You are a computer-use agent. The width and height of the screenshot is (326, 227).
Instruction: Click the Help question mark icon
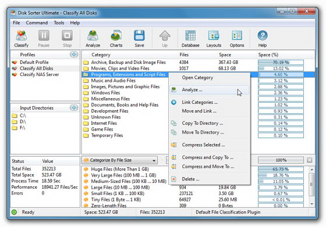pos(263,35)
